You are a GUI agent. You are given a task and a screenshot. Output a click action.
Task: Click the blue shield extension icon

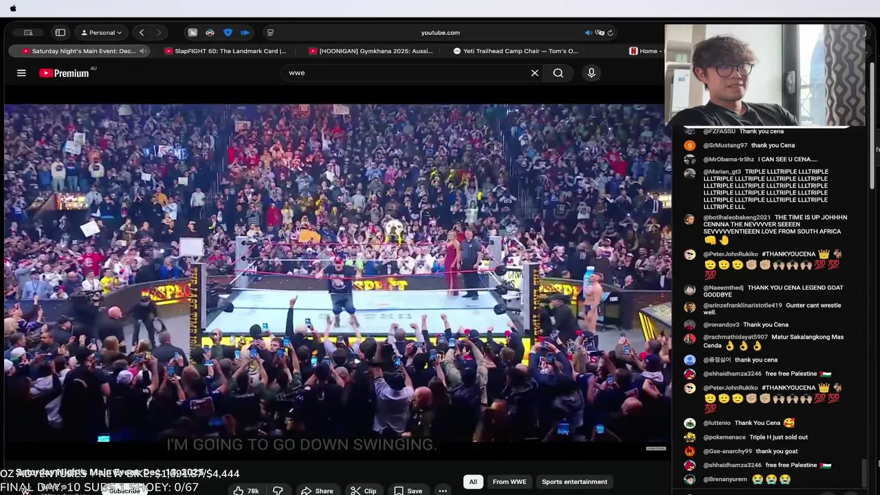tap(228, 32)
